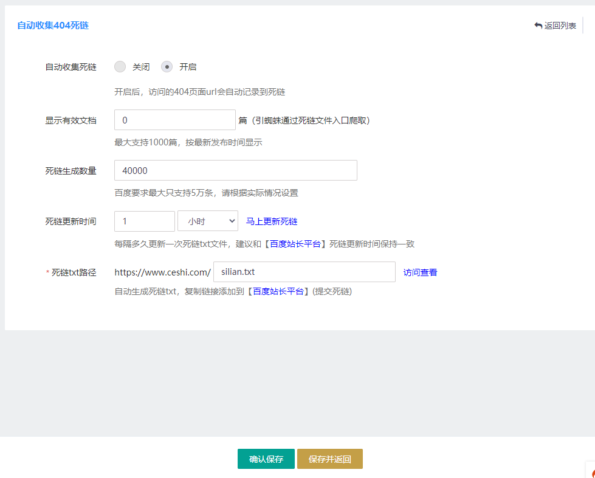This screenshot has height=478, width=595.
Task: Click the 百度要求最大只支持5万条 hint text
Action: (x=207, y=193)
